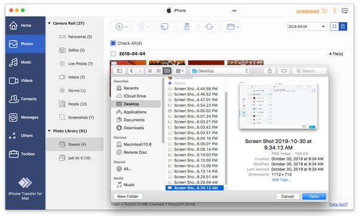Click the Add Tags... link
This screenshot has height=216, width=359.
pos(281,180)
